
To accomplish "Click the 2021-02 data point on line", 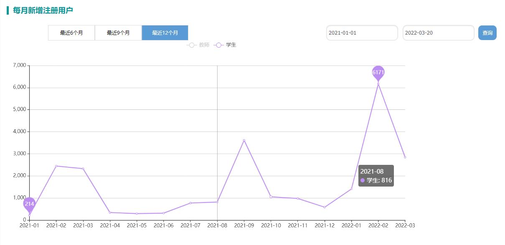I will 56,166.
